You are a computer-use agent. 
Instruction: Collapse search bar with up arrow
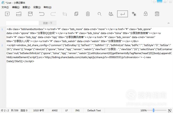(x=168, y=23)
